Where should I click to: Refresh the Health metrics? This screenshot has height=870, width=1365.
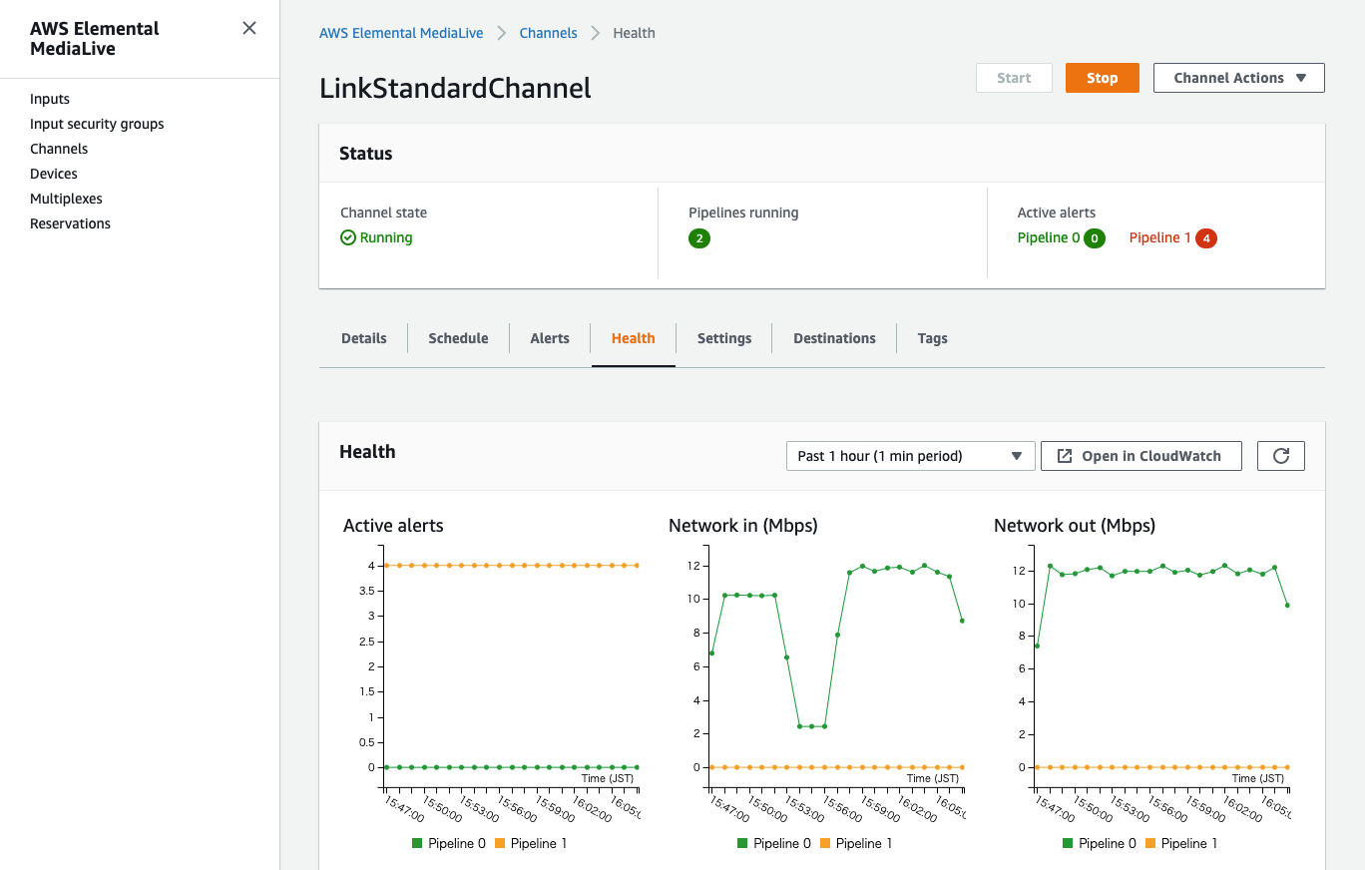[x=1281, y=456]
